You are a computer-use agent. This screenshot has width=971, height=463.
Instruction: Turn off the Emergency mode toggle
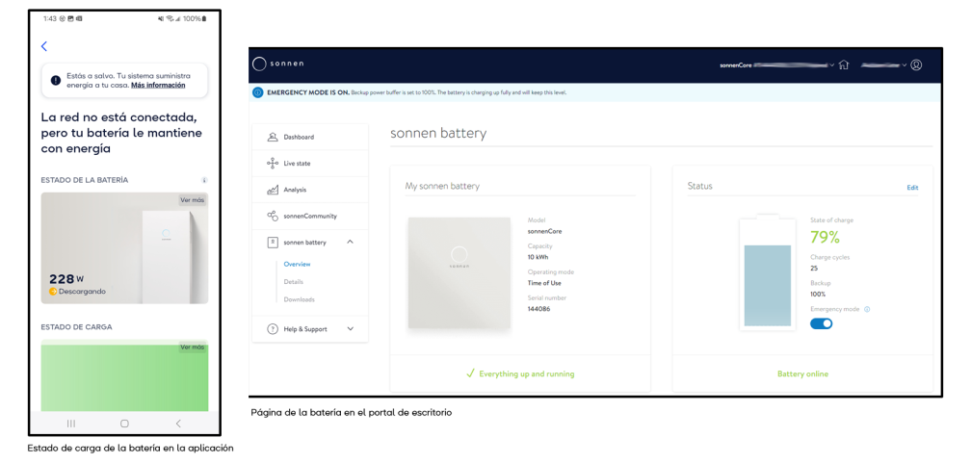(821, 323)
